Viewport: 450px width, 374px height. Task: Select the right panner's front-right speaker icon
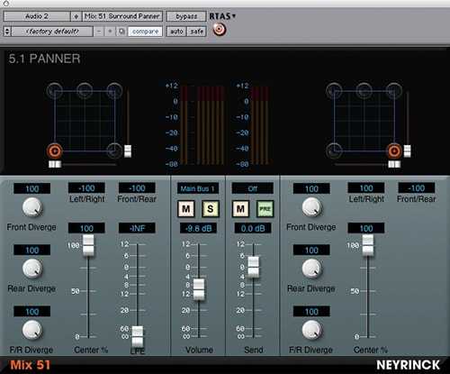pyautogui.click(x=394, y=90)
